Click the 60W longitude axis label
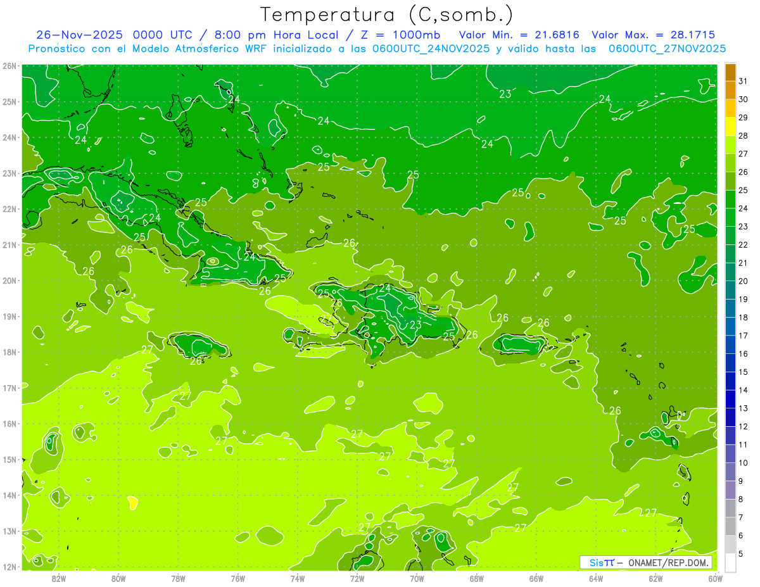 pyautogui.click(x=715, y=578)
